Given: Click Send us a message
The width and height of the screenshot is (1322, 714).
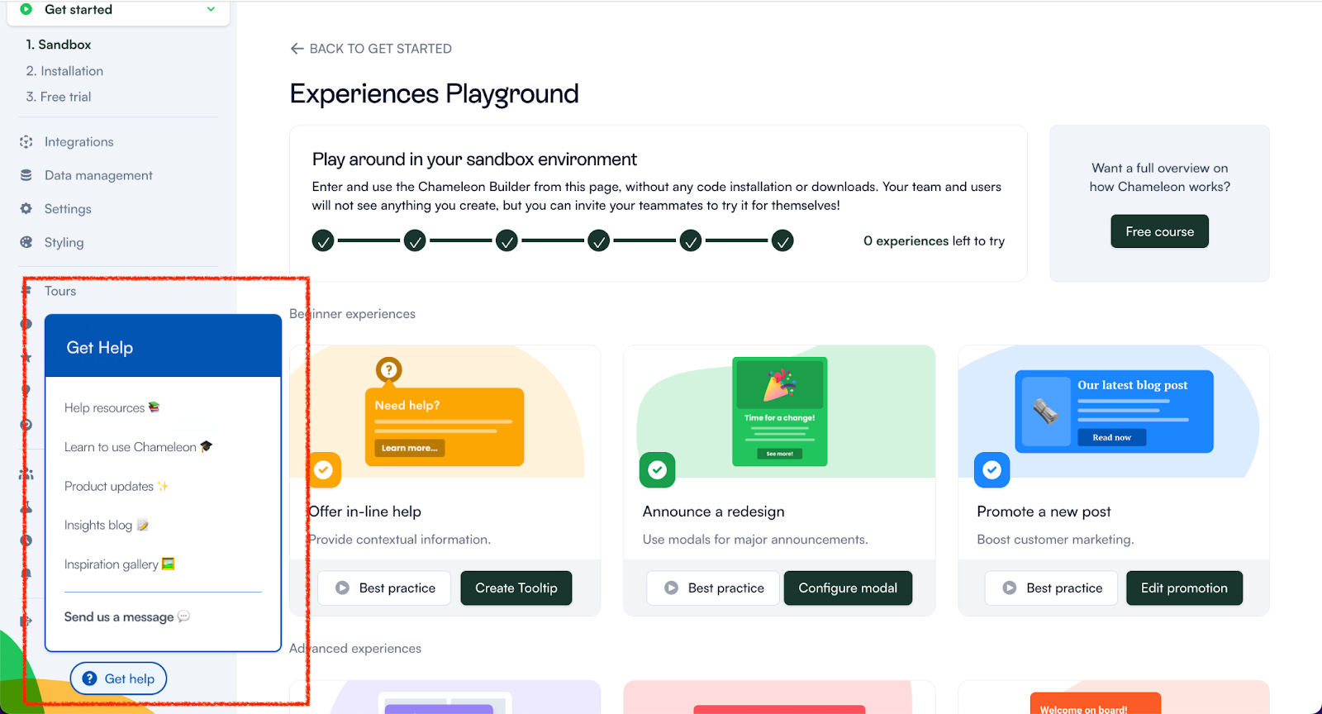Looking at the screenshot, I should point(126,616).
